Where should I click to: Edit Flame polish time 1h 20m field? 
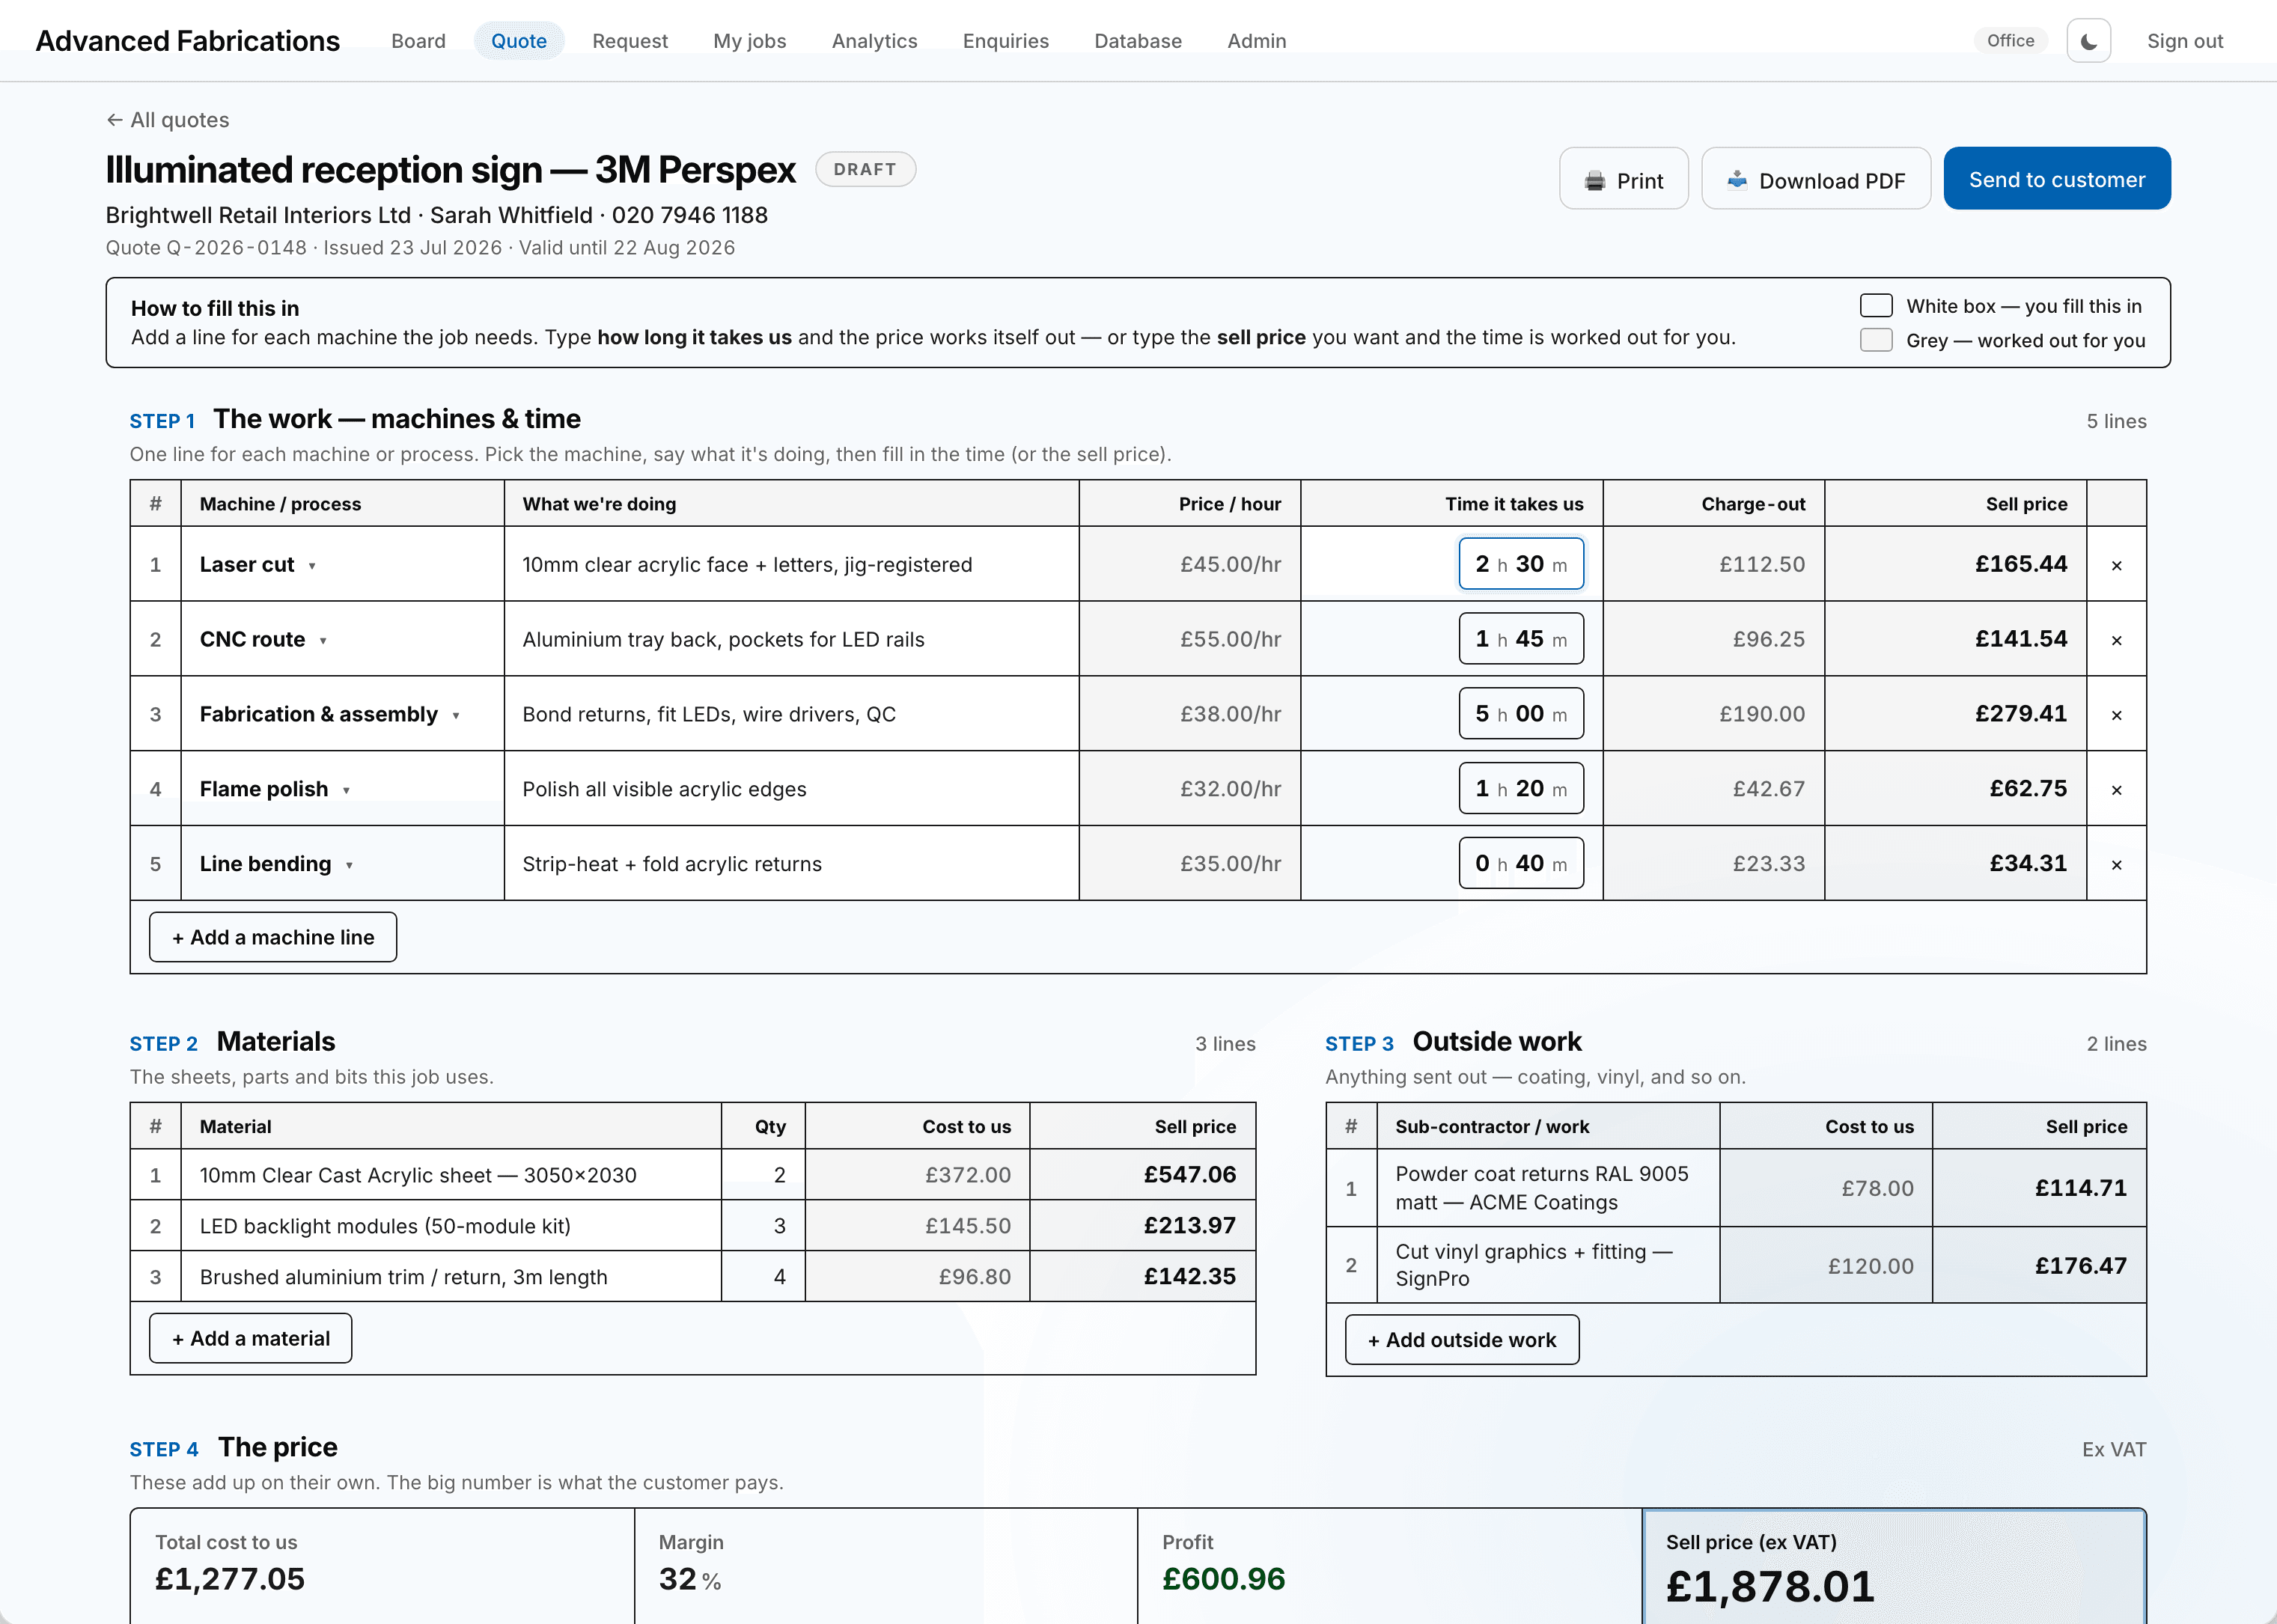pos(1520,789)
